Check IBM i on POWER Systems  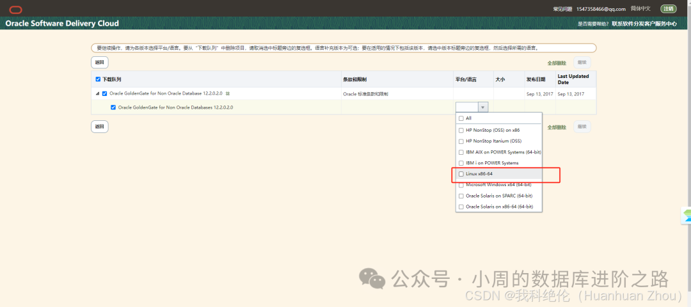461,163
